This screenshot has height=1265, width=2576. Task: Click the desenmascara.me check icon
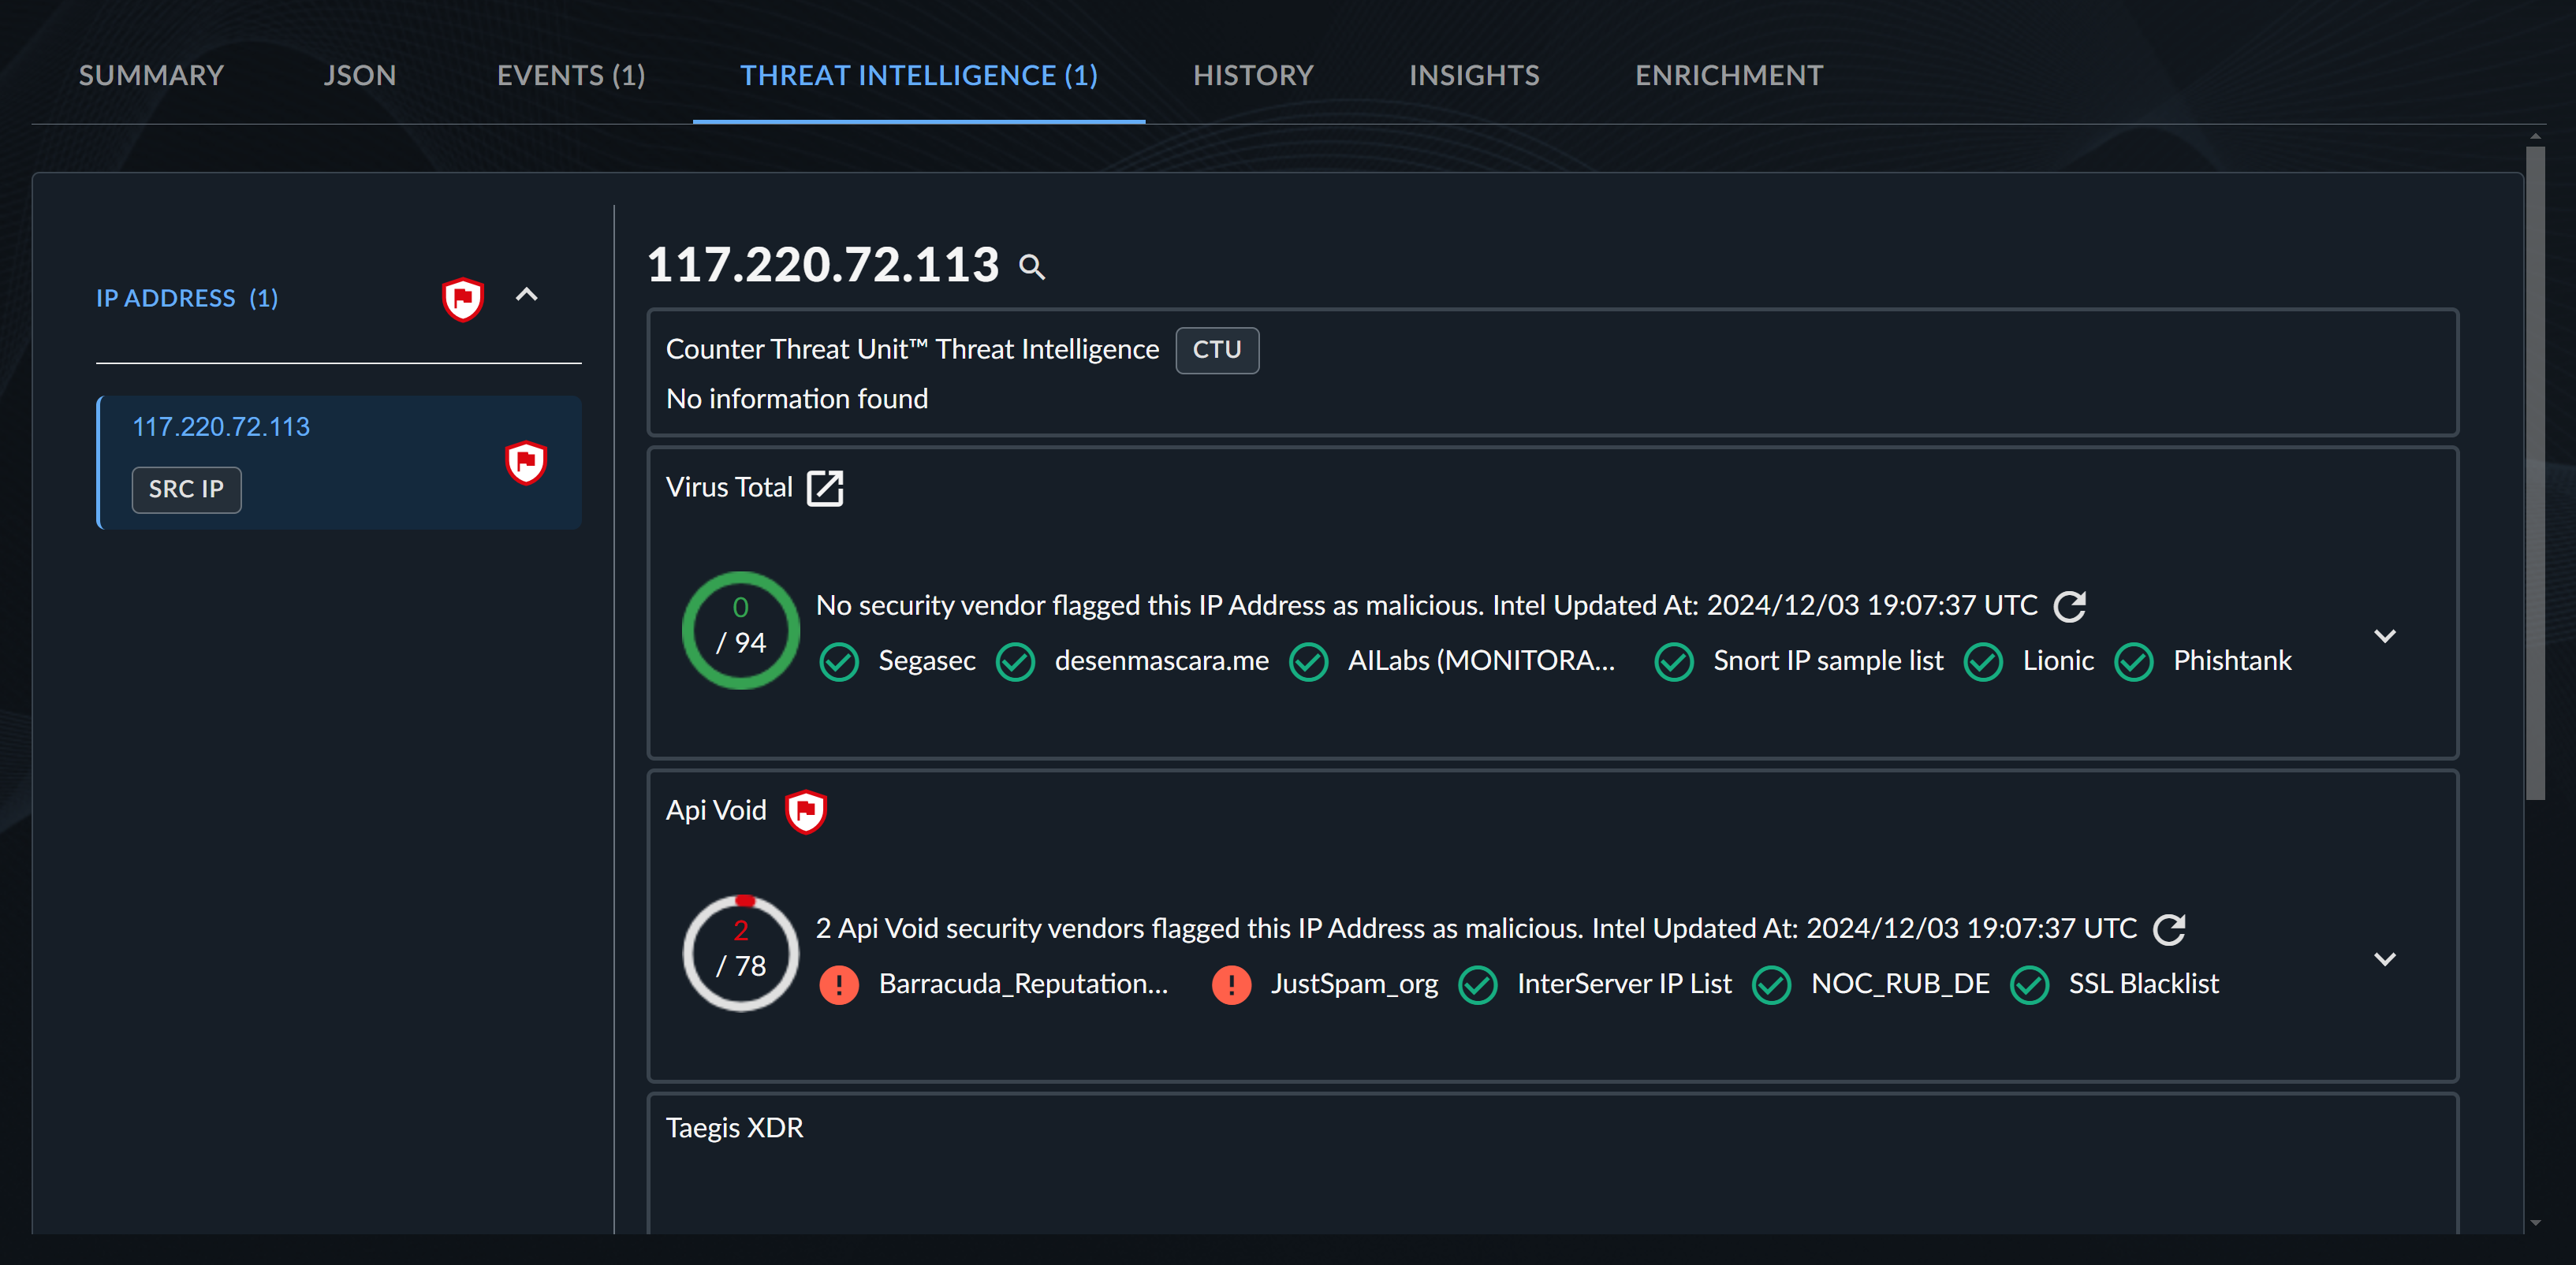click(x=1015, y=661)
